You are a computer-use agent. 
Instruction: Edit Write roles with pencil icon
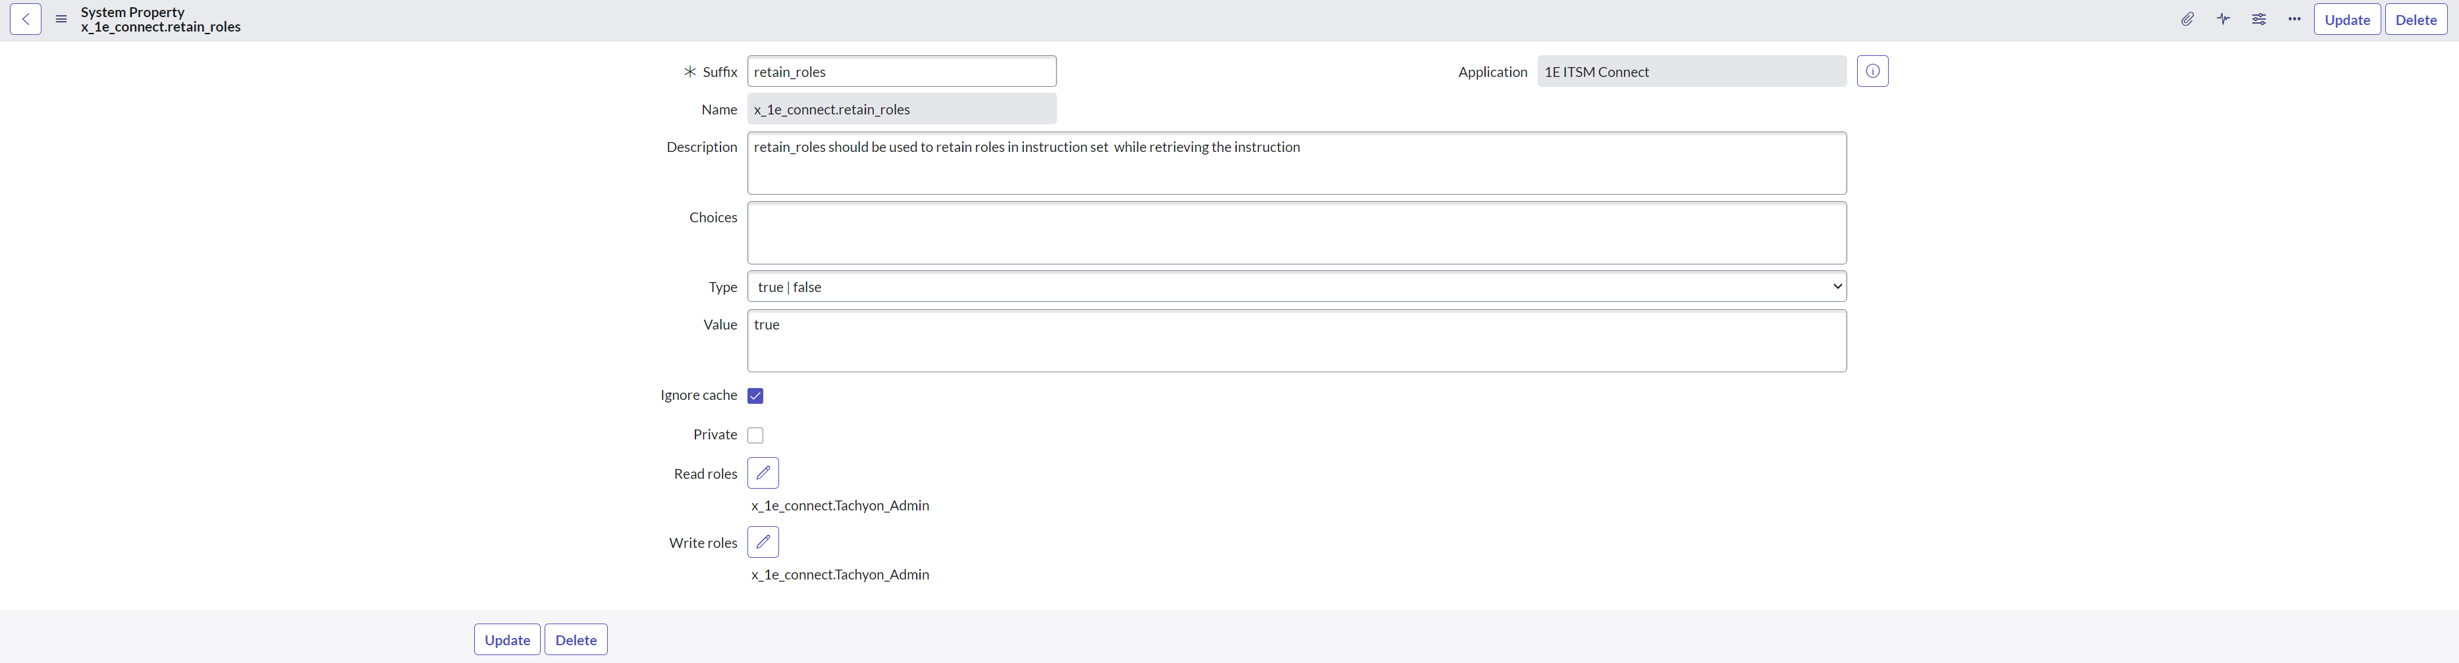[763, 542]
